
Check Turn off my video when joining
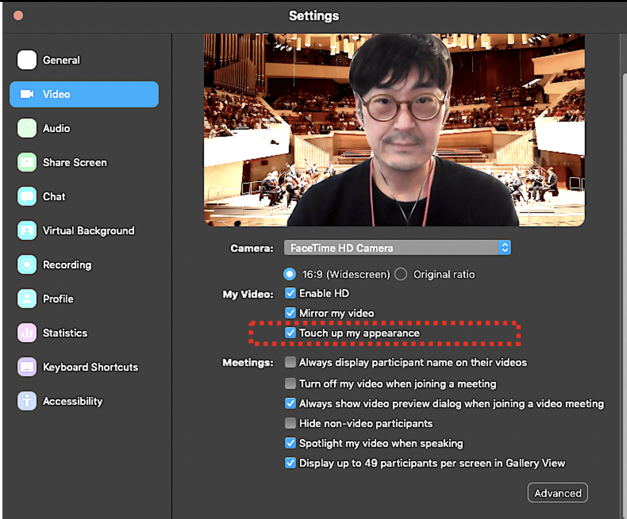click(290, 383)
